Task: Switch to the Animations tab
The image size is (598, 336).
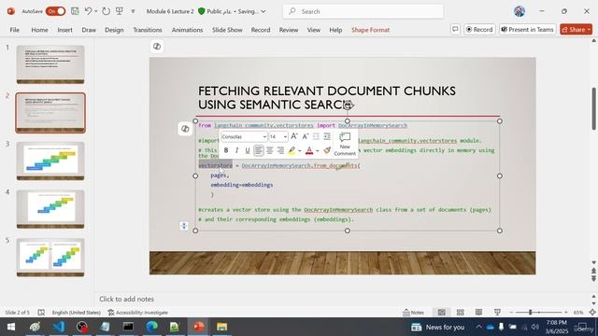Action: tap(187, 30)
